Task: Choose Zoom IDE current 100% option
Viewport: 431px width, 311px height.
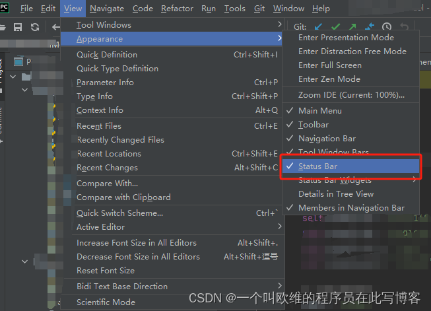Action: click(x=350, y=95)
